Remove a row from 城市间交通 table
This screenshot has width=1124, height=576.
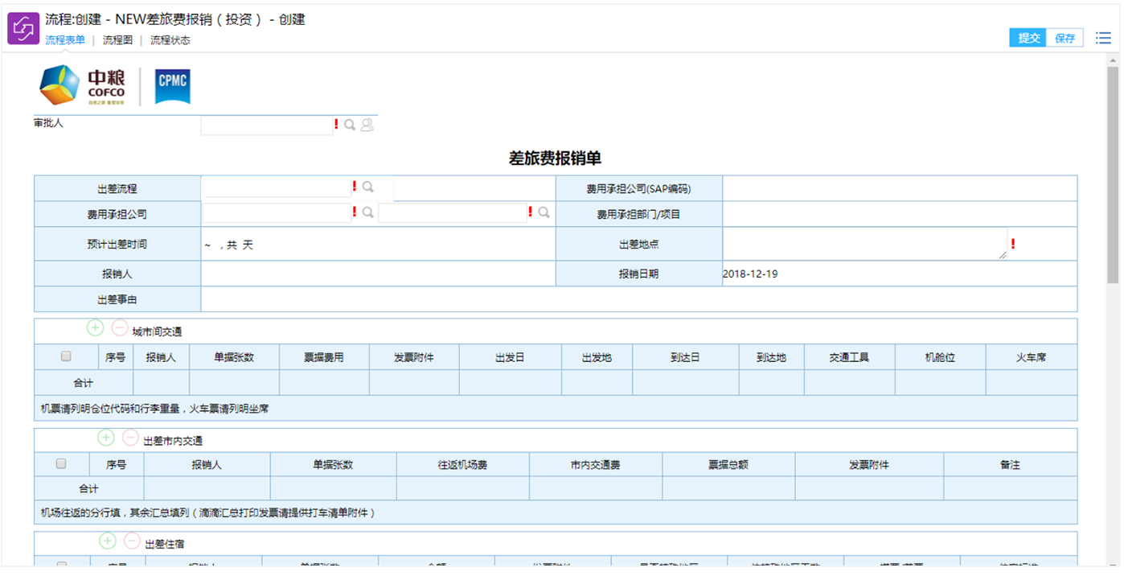point(119,328)
